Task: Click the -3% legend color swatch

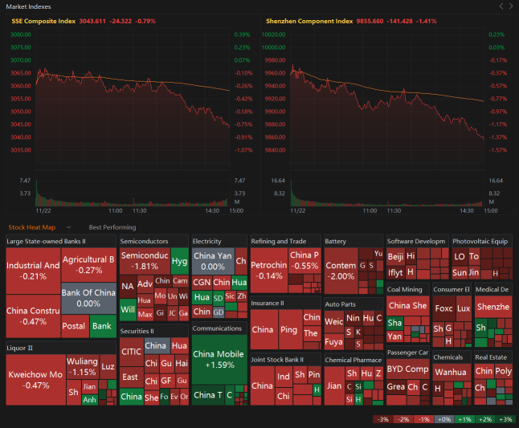Action: pyautogui.click(x=383, y=419)
